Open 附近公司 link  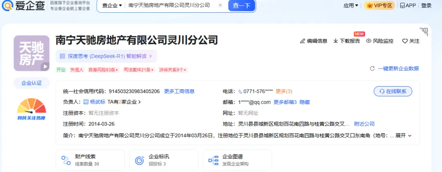tap(364, 124)
